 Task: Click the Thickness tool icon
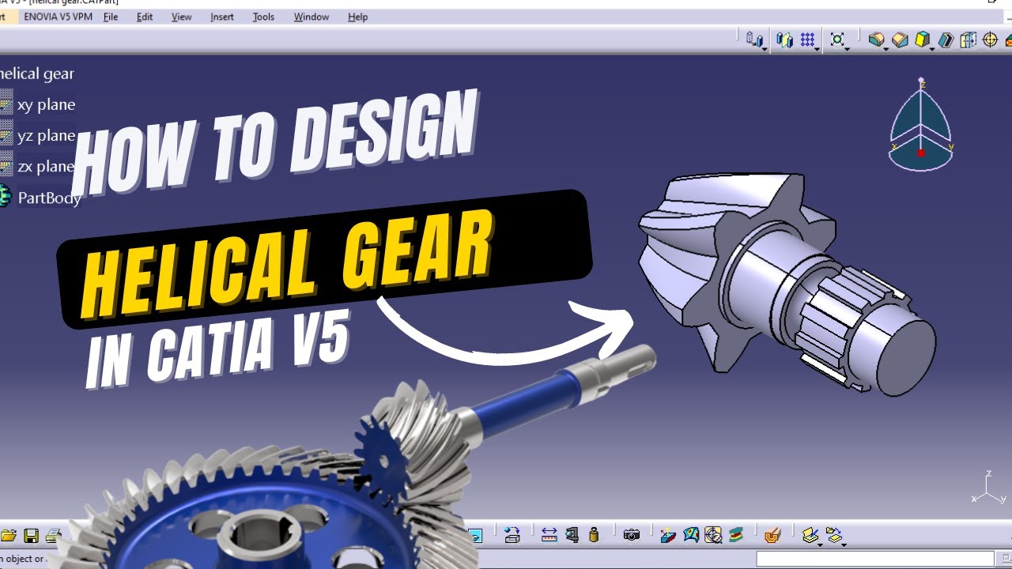[968, 40]
